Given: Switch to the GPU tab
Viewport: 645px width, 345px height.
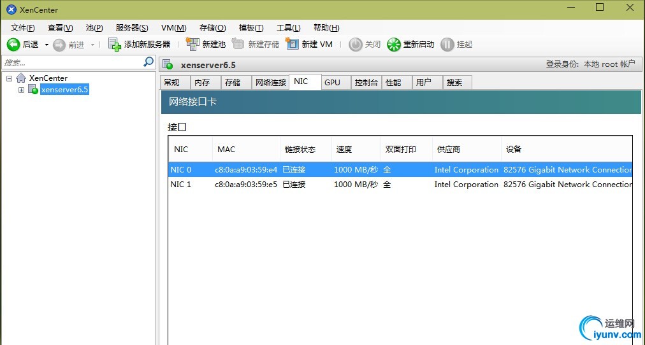Looking at the screenshot, I should coord(336,83).
